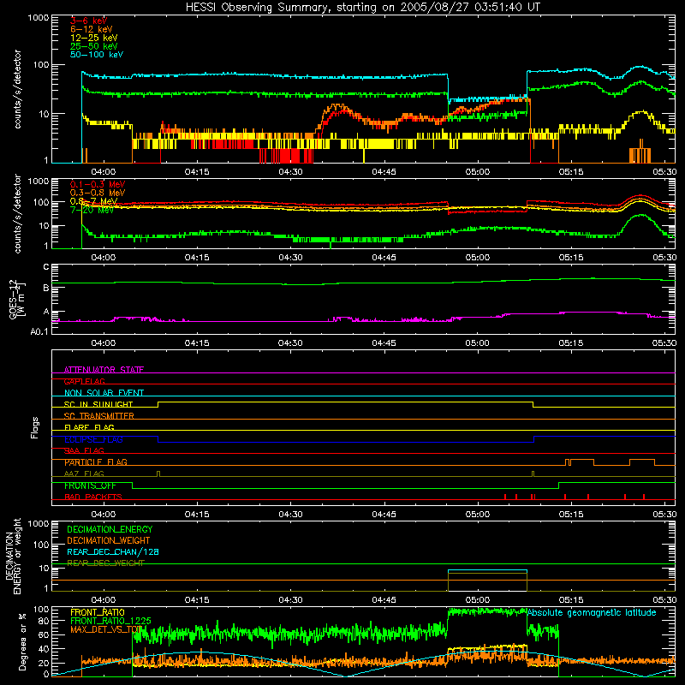Click the Absolute geomagnetic latitude label
Image resolution: width=685 pixels, height=685 pixels.
coord(592,612)
